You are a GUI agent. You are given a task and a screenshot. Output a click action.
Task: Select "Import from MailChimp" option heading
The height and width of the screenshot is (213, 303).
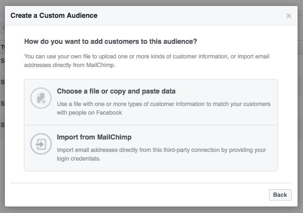94,137
